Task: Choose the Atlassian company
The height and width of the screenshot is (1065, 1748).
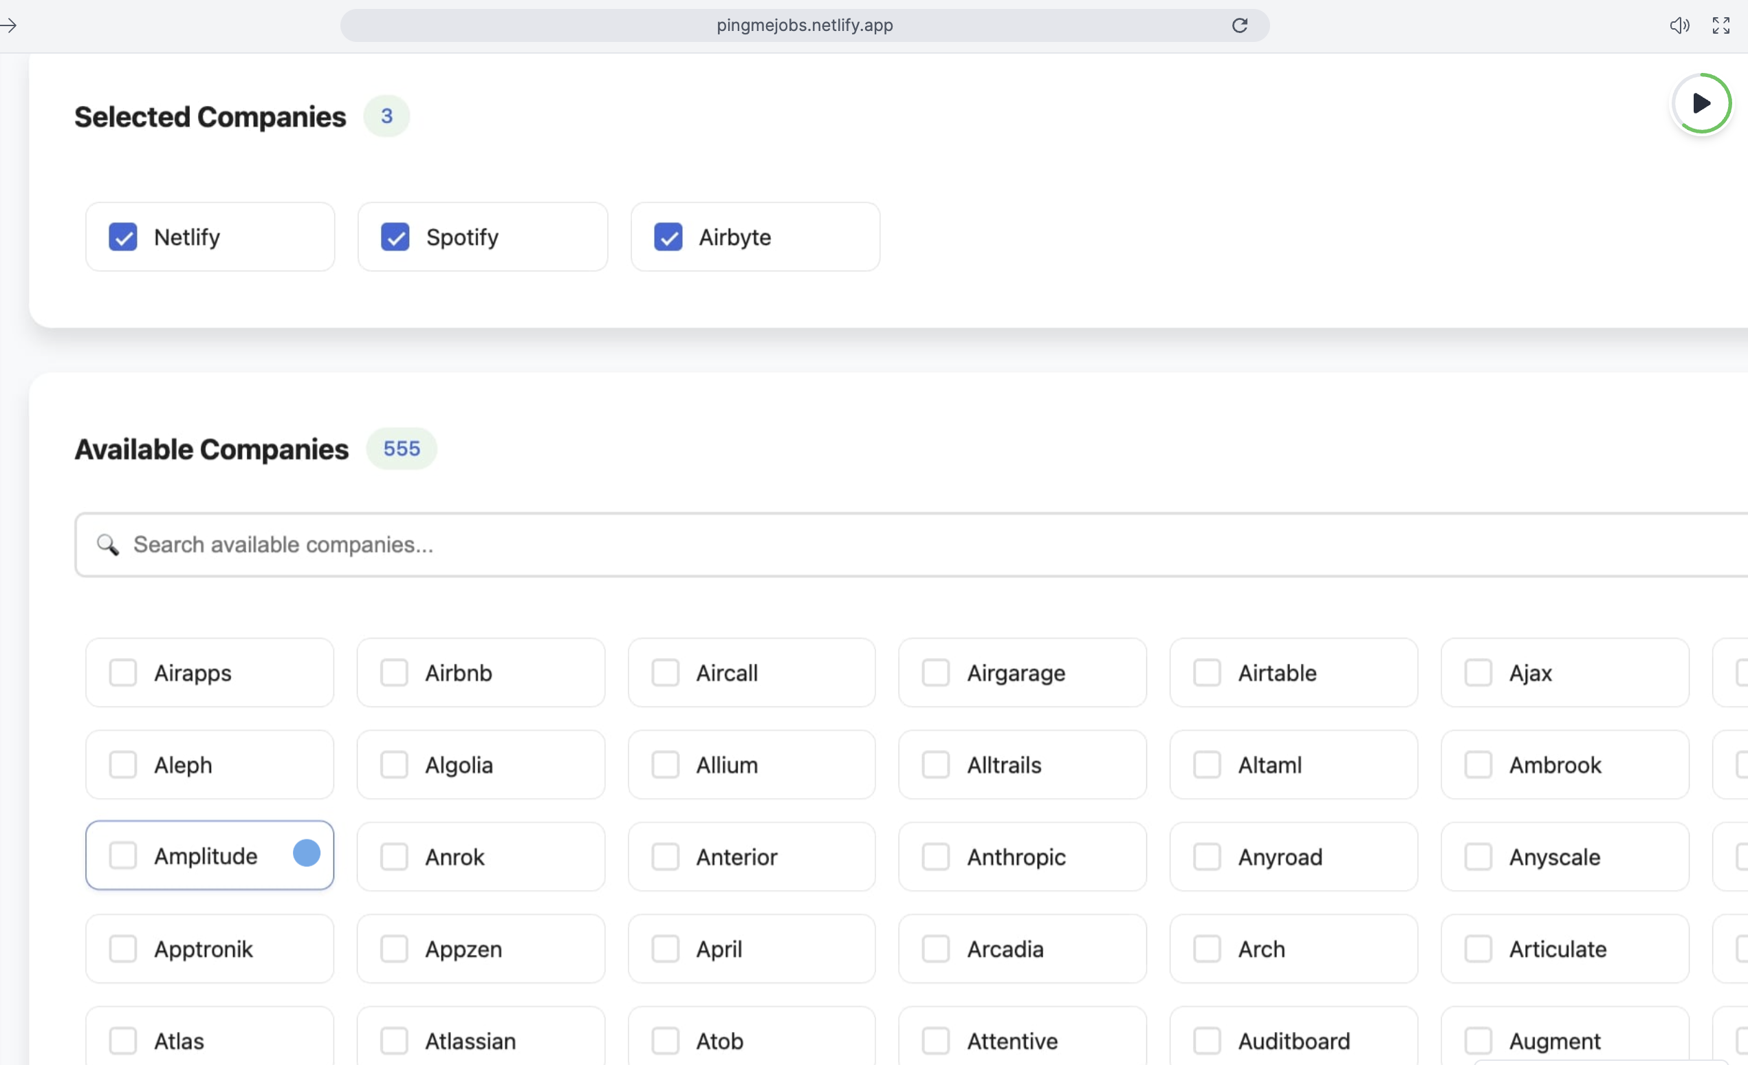Action: 481,1036
